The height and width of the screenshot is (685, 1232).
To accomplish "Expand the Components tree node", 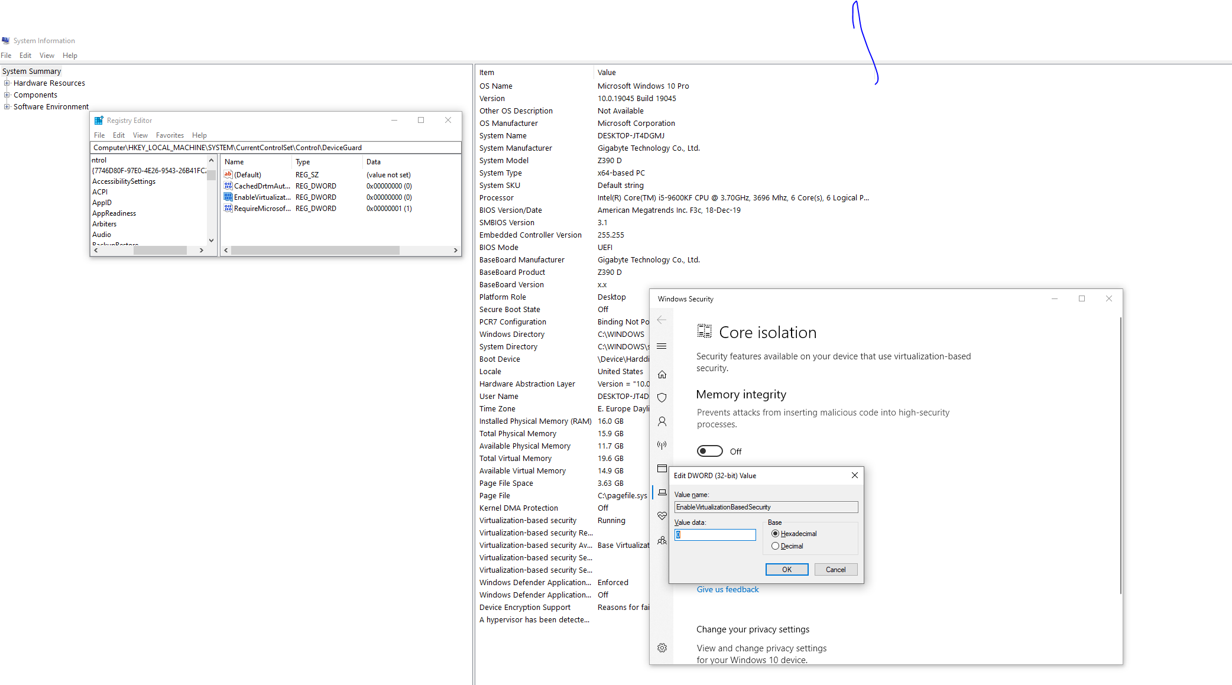I will (7, 95).
